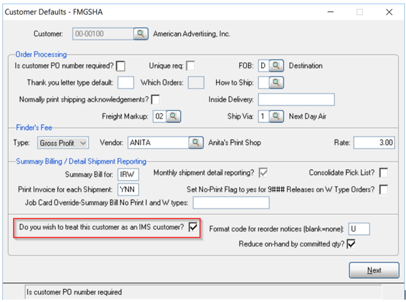Minimize the Customer Defaults window
This screenshot has width=406, height=302.
click(330, 12)
